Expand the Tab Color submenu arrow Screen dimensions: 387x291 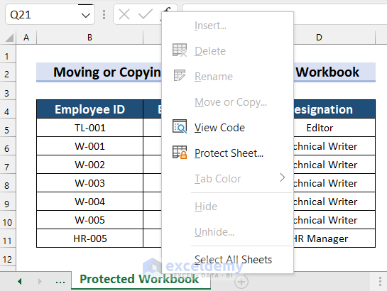[283, 177]
